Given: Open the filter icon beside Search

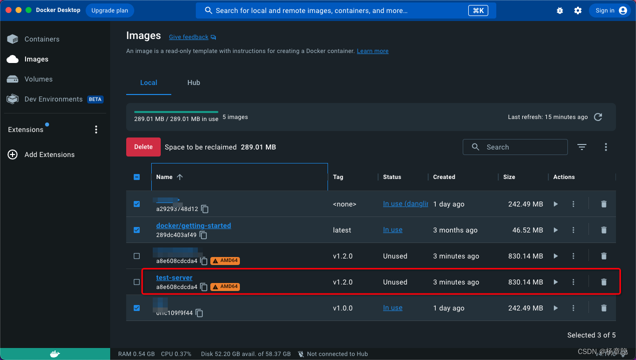Looking at the screenshot, I should [581, 147].
